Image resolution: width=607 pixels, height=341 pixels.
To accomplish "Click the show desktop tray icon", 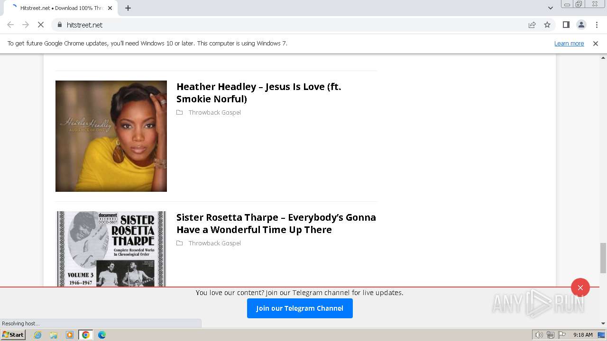I will click(x=601, y=335).
